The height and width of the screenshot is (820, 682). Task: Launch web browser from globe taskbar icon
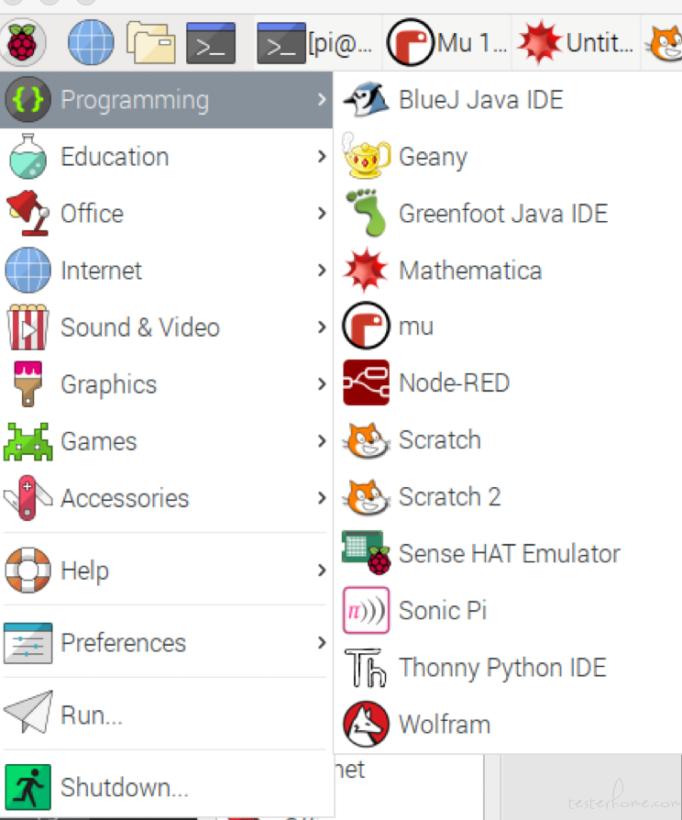tap(91, 42)
